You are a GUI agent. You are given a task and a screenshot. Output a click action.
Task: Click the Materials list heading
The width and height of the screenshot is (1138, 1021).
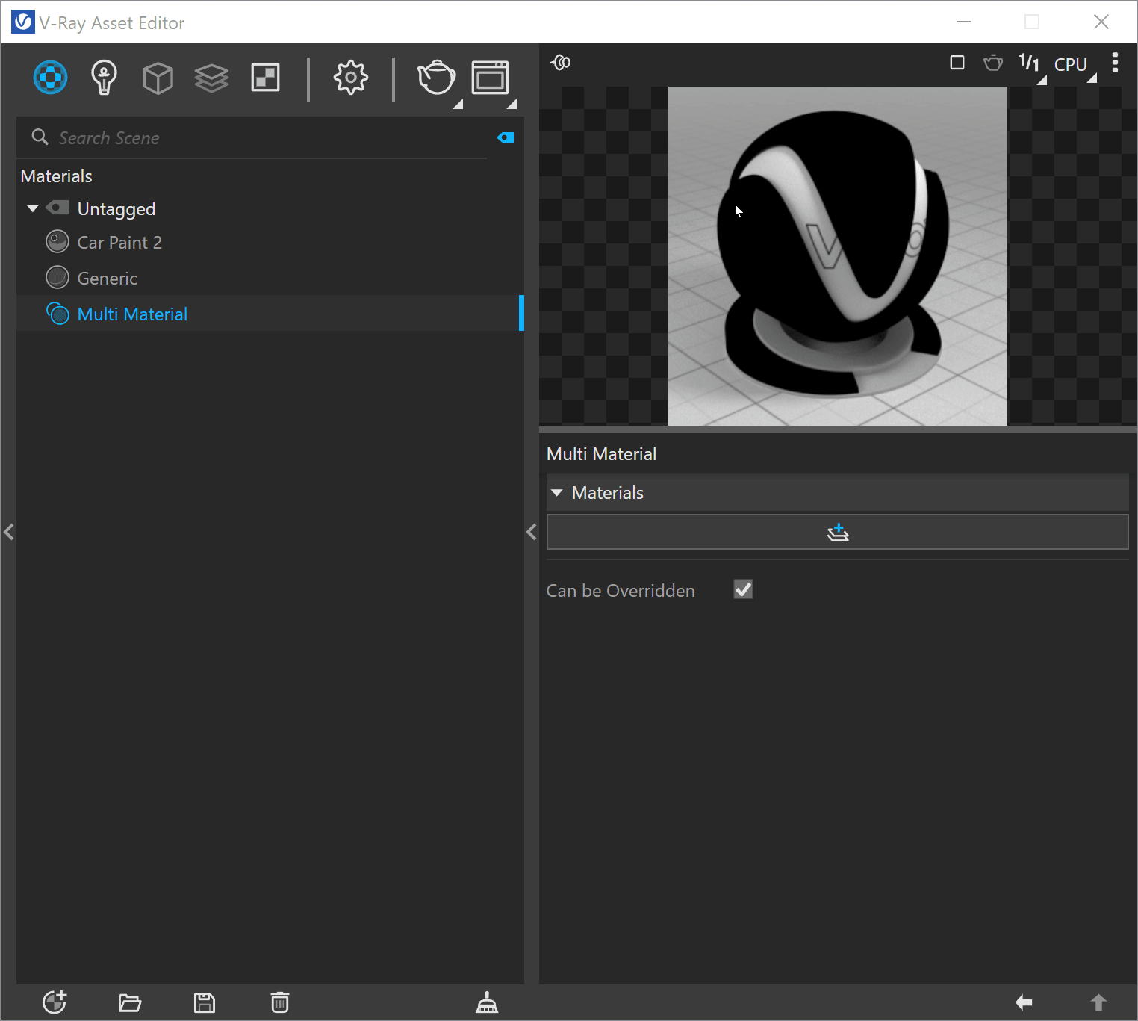[57, 176]
